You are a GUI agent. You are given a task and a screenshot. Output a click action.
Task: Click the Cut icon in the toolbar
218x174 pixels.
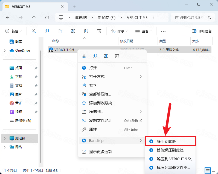pyautogui.click(x=33, y=31)
